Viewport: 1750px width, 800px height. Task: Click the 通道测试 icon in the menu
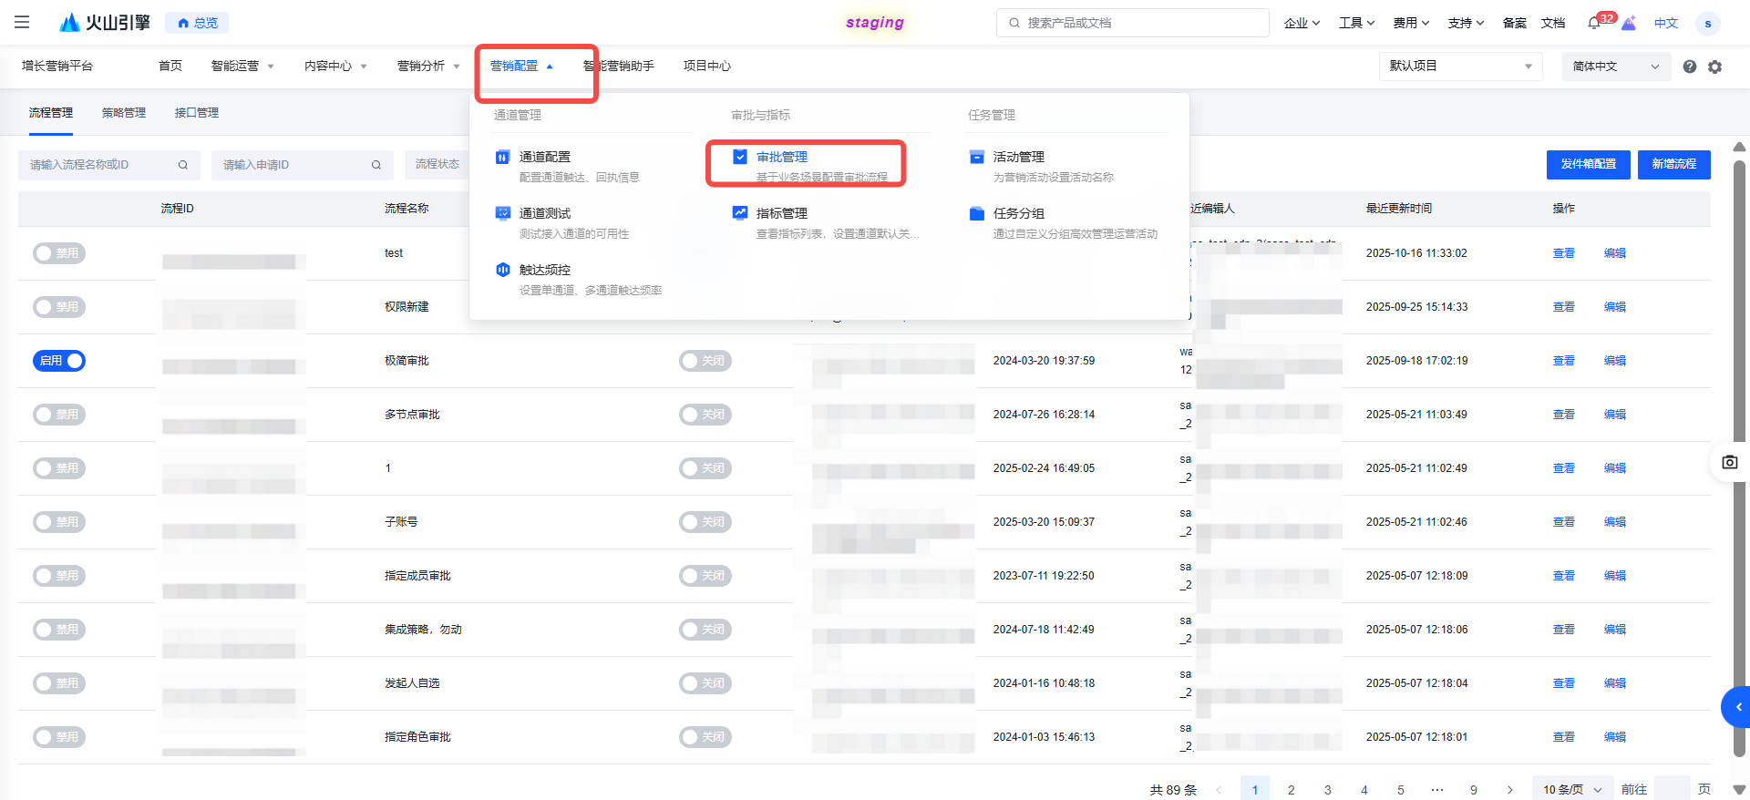click(502, 213)
